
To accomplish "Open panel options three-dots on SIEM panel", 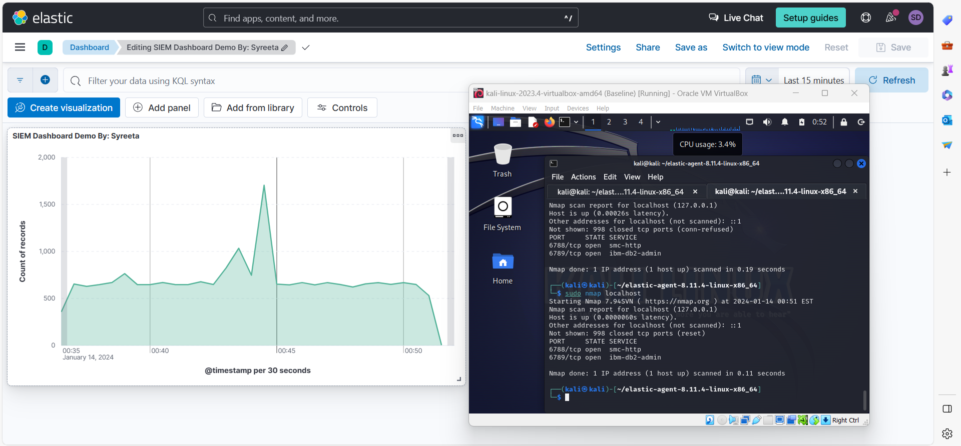I will pos(458,135).
